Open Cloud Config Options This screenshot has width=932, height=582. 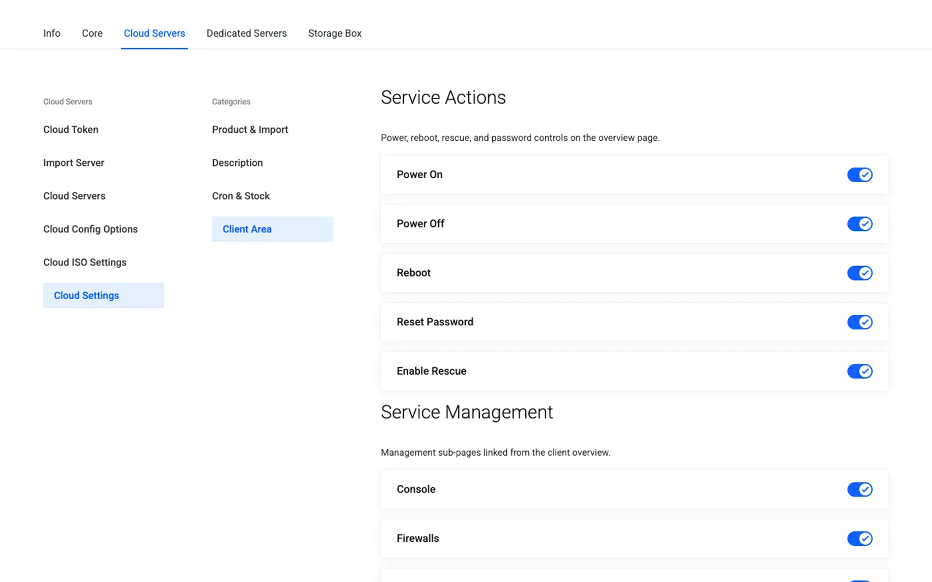click(x=90, y=229)
